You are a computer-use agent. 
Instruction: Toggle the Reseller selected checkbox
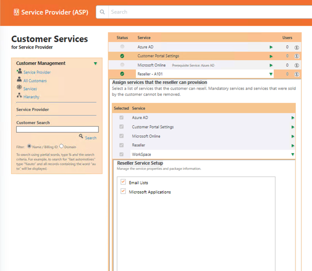coord(121,145)
